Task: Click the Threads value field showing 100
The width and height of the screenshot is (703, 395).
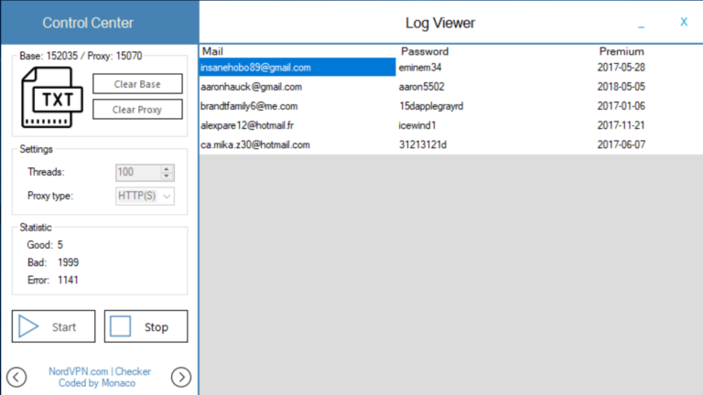Action: point(138,173)
